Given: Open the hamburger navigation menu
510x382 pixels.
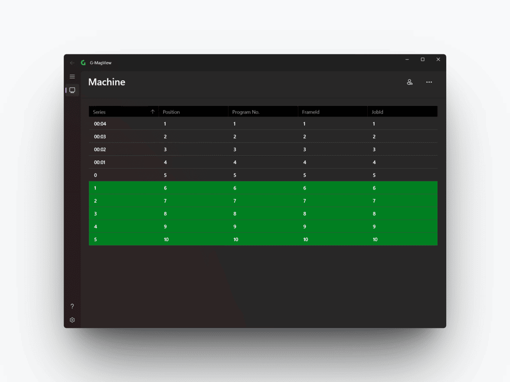Looking at the screenshot, I should [x=72, y=77].
